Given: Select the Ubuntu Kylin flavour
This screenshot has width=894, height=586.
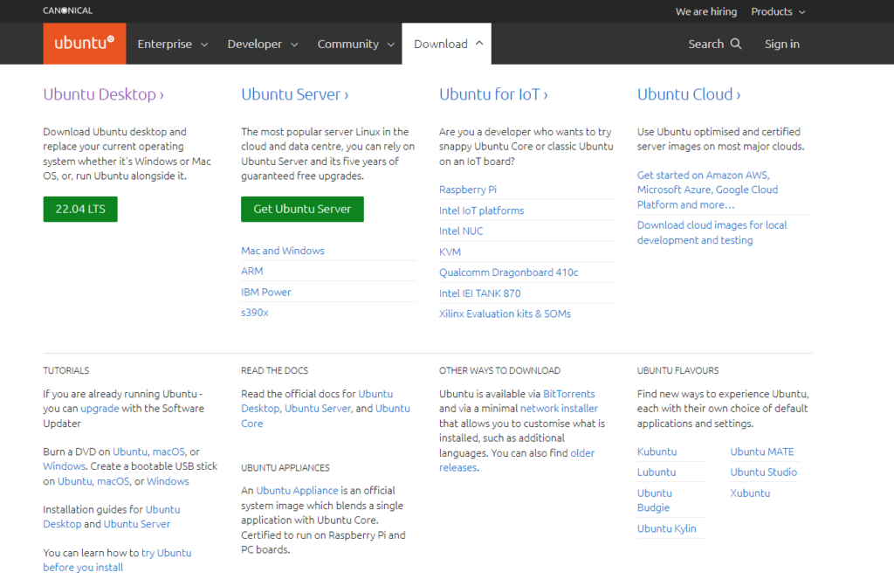Looking at the screenshot, I should pyautogui.click(x=666, y=528).
